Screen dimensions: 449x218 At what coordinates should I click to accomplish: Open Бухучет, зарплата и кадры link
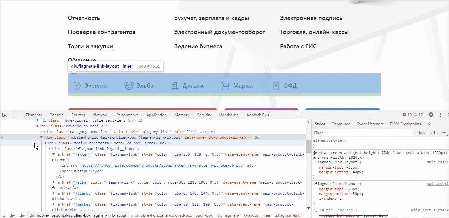212,18
